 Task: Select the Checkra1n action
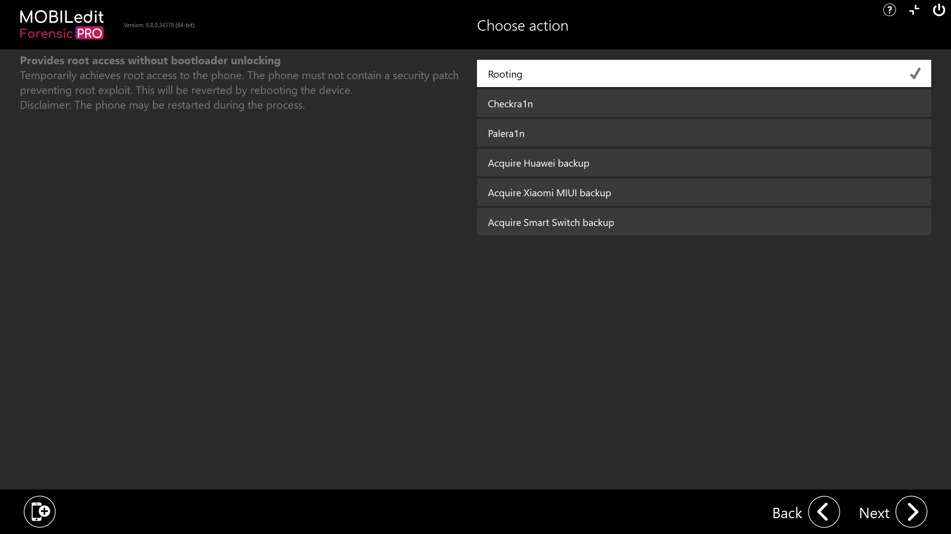pos(704,103)
